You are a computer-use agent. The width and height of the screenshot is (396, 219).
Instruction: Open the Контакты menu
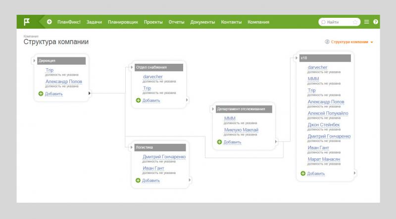click(x=231, y=22)
